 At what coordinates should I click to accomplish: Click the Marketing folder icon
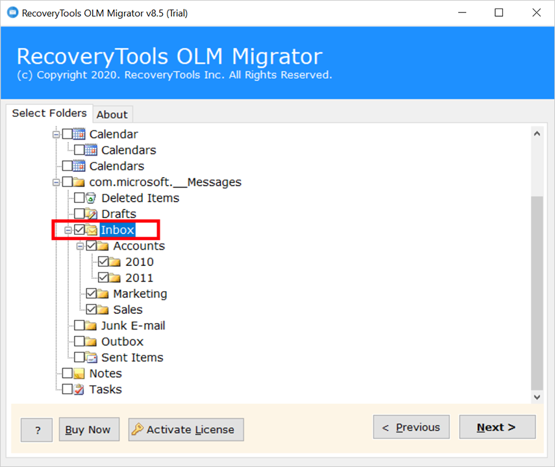pyautogui.click(x=103, y=294)
